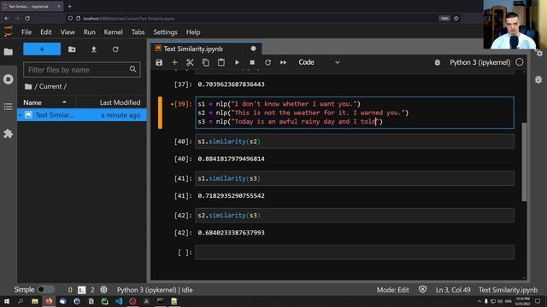Click output value 0.7182935290755542
Image resolution: width=547 pixels, height=307 pixels.
click(231, 195)
